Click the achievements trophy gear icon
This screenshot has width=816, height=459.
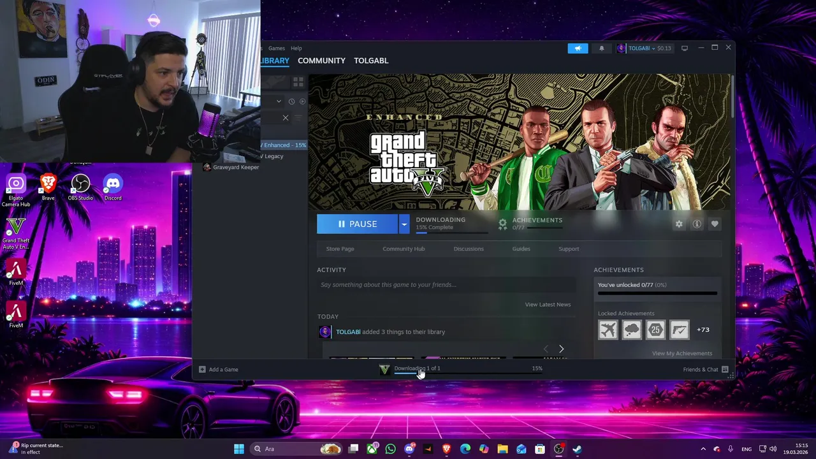click(502, 224)
